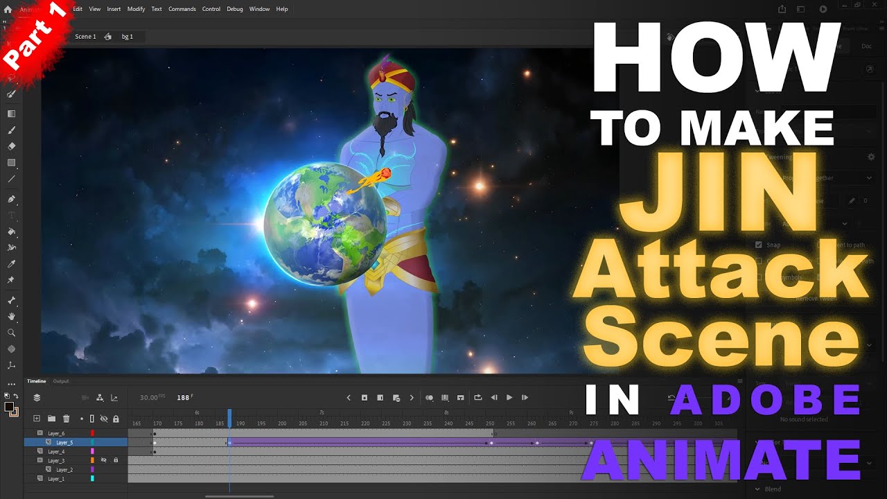This screenshot has width=887, height=499.
Task: Delete the selected layer with trash icon
Action: (67, 419)
